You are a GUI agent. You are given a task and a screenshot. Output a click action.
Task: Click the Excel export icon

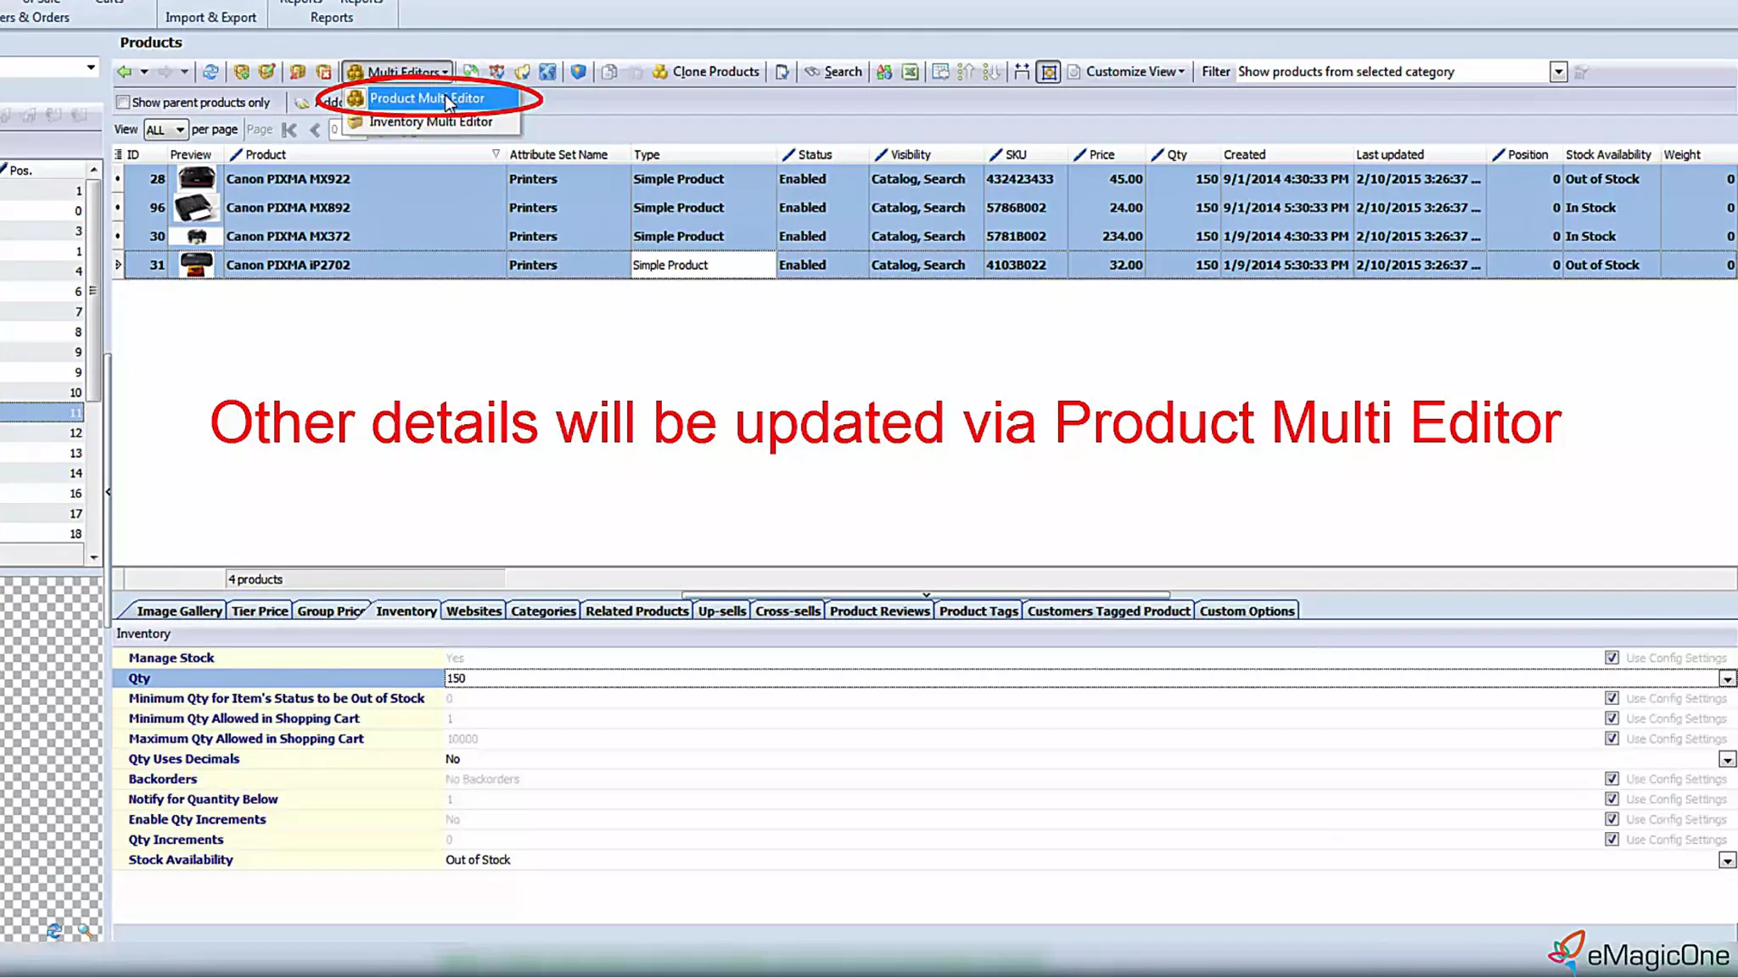pos(910,72)
